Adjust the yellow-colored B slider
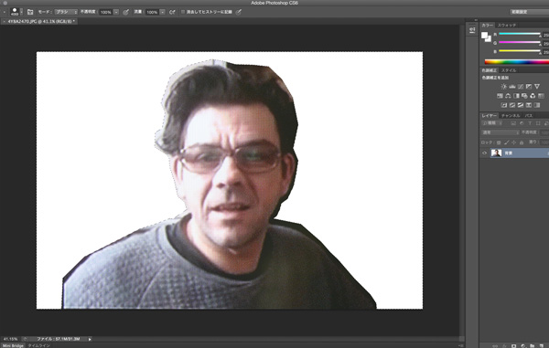This screenshot has height=348, width=549. coord(520,51)
